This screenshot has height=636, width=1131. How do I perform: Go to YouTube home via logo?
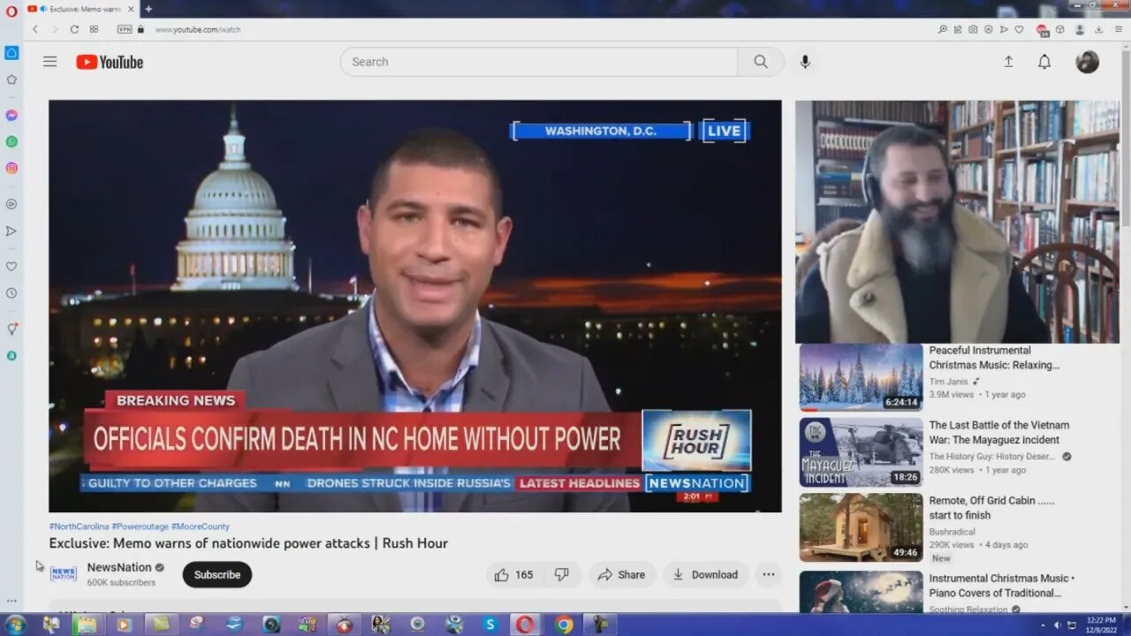[110, 62]
